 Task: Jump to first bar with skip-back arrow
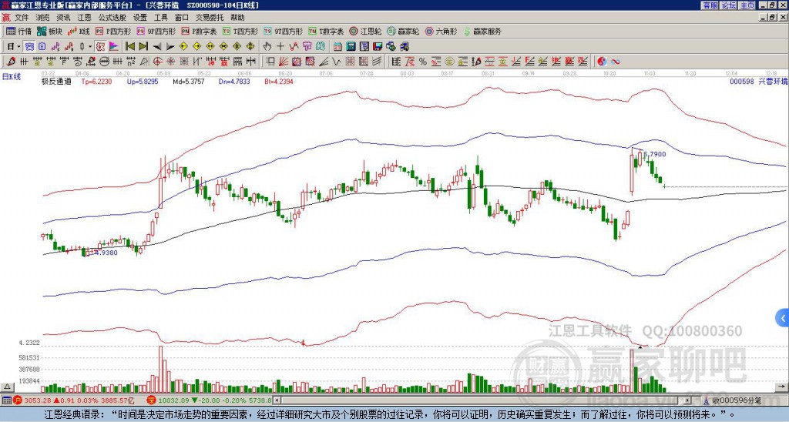click(x=129, y=46)
